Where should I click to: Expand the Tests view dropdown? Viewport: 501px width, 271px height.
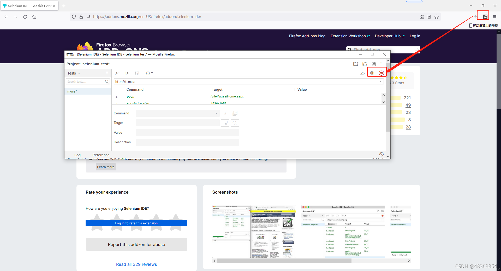(x=74, y=73)
